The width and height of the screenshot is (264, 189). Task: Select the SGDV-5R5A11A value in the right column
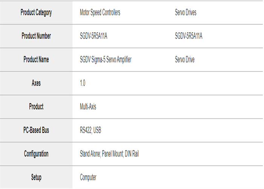point(189,36)
